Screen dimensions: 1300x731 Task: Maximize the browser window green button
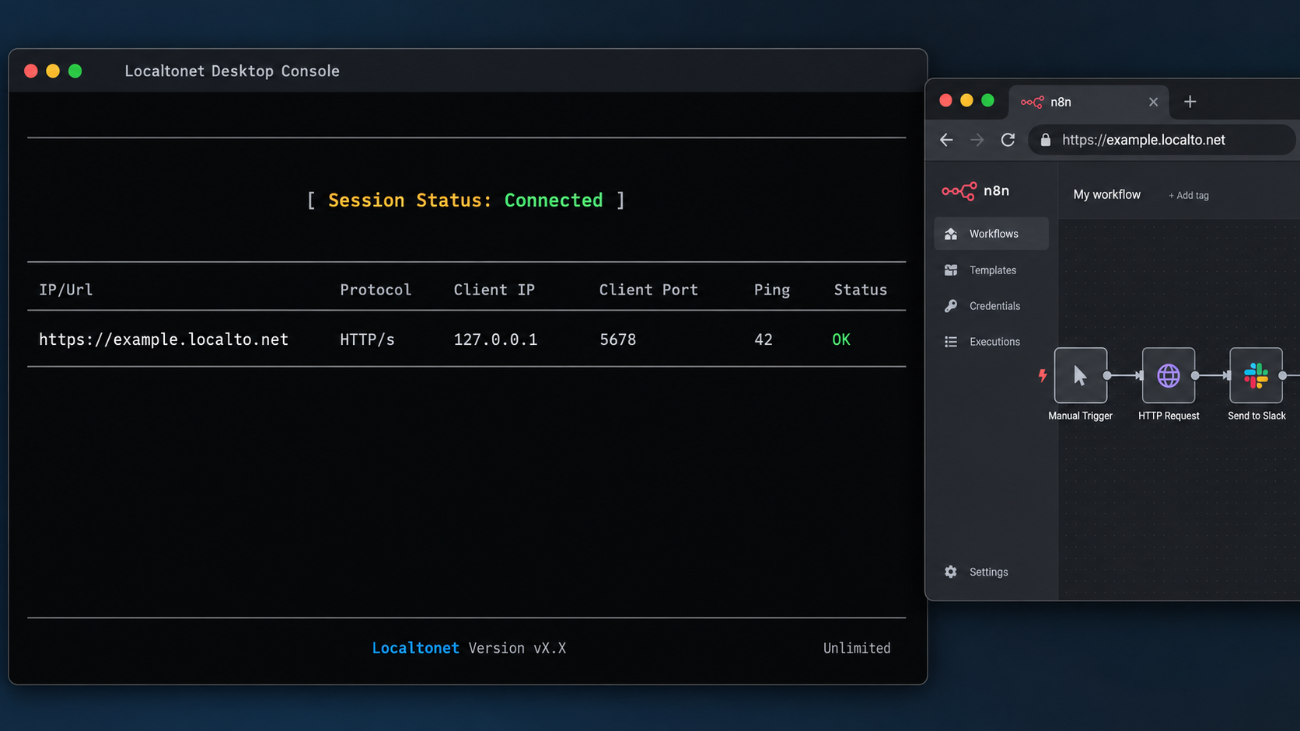coord(987,100)
